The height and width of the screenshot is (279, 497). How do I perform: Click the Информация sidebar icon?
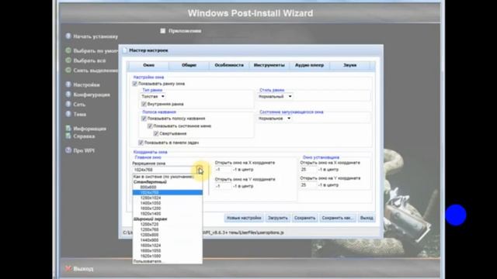point(68,128)
